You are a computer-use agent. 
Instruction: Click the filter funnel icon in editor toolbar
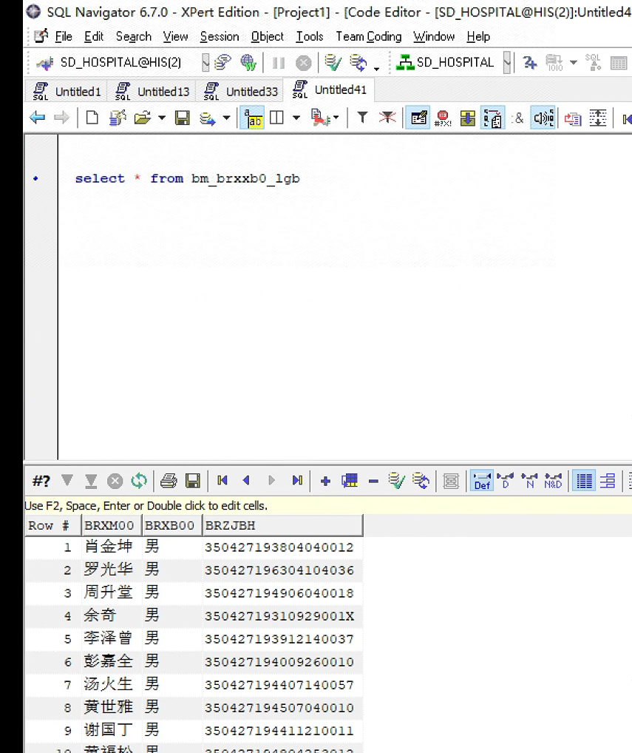click(363, 118)
